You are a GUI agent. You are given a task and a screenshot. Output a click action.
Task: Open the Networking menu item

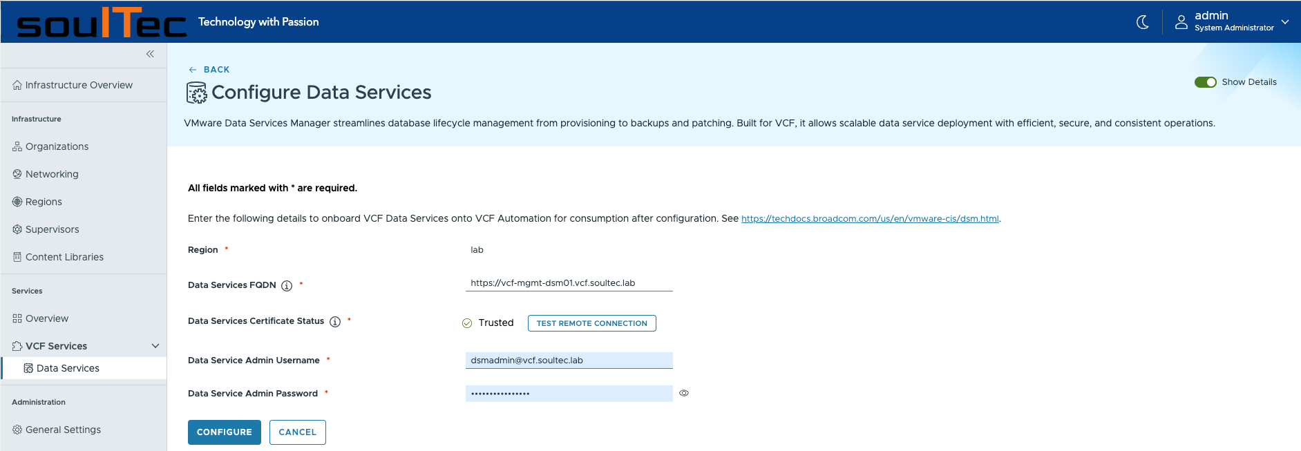pos(52,174)
